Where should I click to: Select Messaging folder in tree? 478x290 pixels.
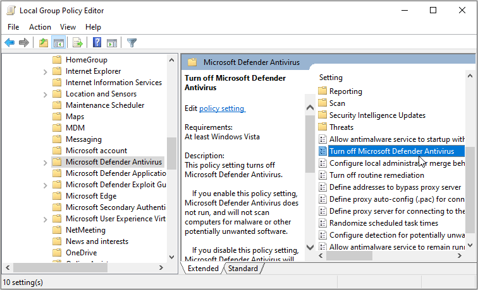click(x=83, y=139)
